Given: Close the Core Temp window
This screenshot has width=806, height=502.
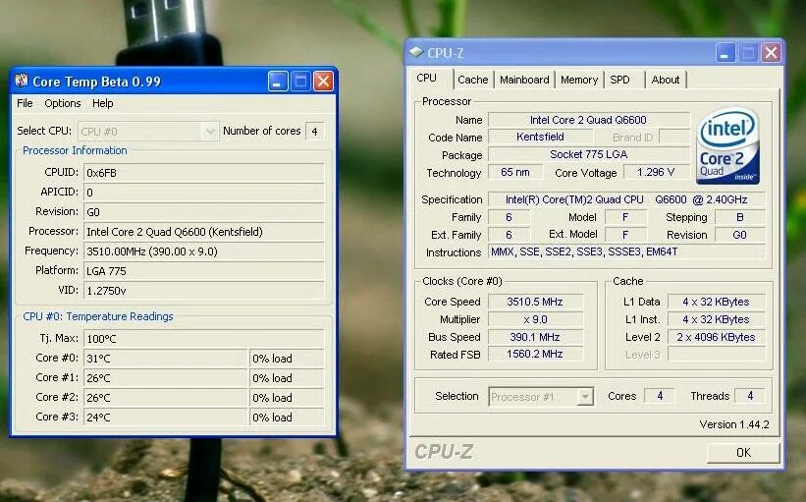Looking at the screenshot, I should (x=323, y=82).
